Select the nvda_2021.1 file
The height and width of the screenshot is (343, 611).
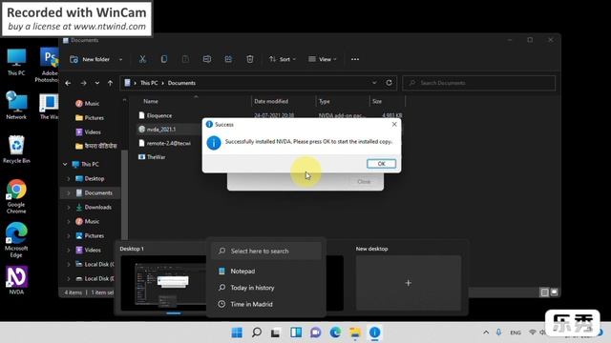(158, 130)
